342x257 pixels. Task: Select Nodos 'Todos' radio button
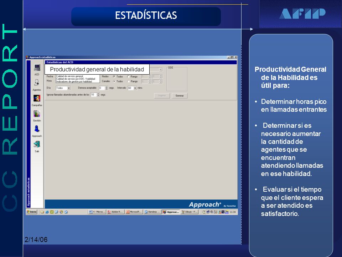click(114, 76)
